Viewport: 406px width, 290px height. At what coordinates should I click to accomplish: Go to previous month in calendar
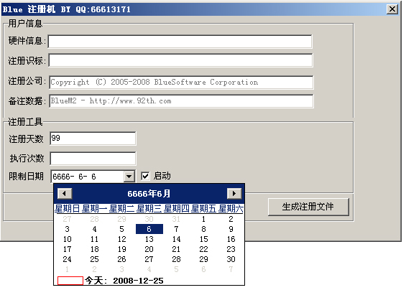tap(65, 193)
